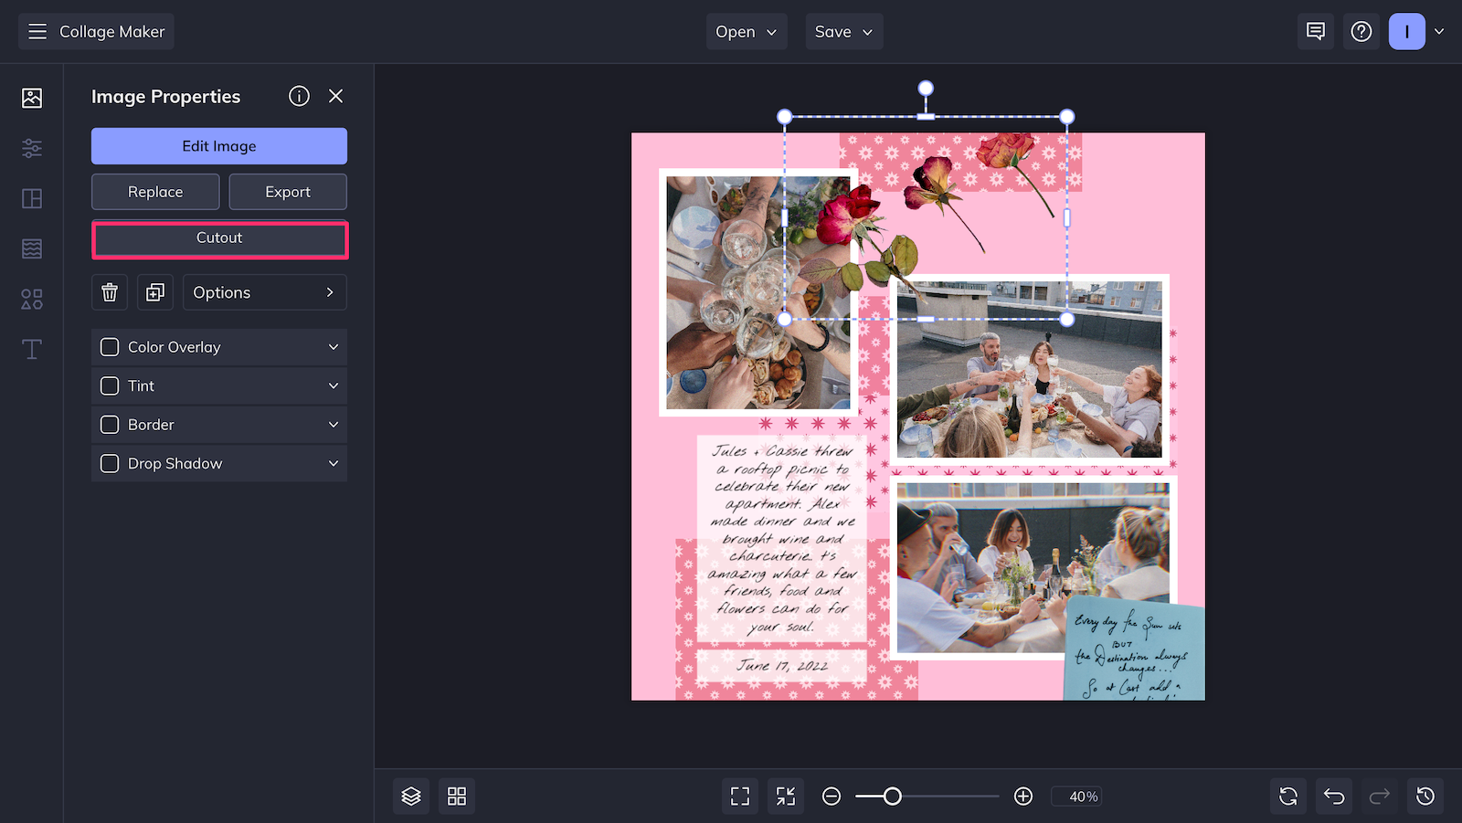Open the Save dropdown menu
Screen dimensions: 1462x823
842,31
